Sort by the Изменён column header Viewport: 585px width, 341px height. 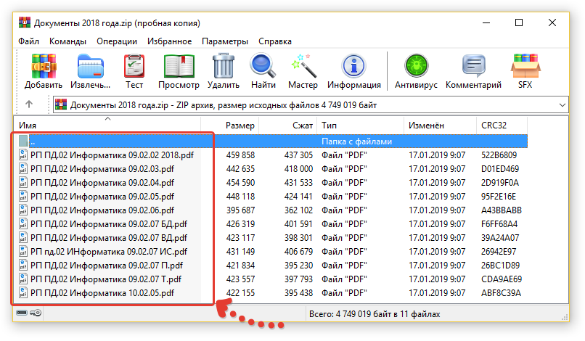click(441, 126)
